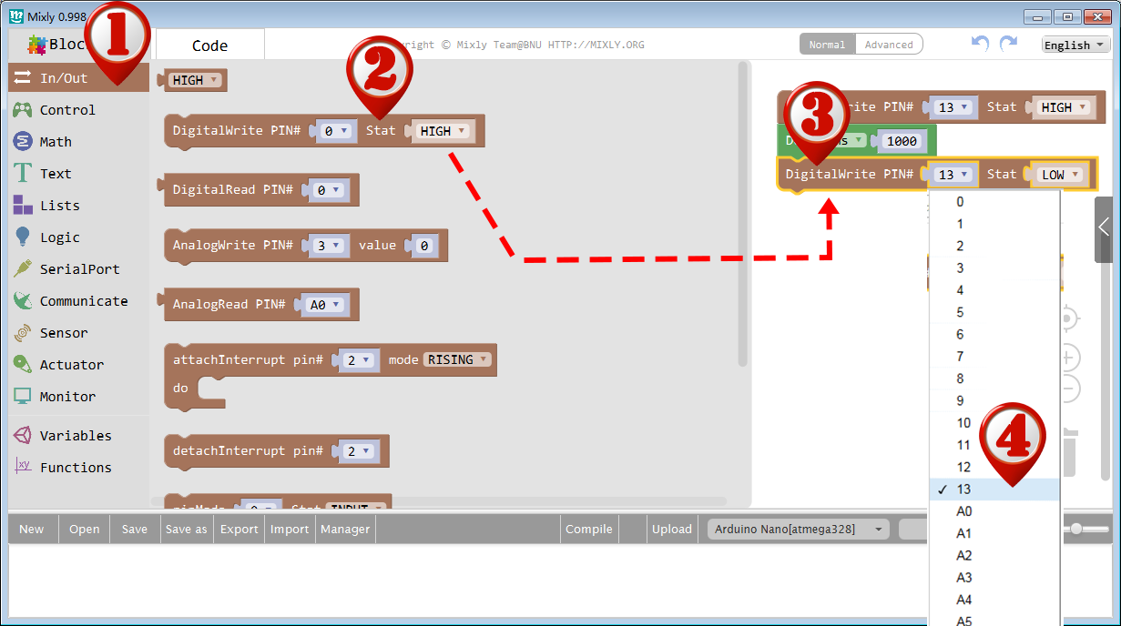The height and width of the screenshot is (626, 1121).
Task: Open the PIN# 13 dropdown in the first workspace block
Action: [952, 107]
